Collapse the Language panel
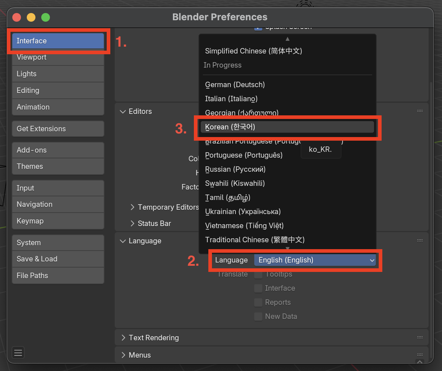This screenshot has width=442, height=371. tap(123, 241)
